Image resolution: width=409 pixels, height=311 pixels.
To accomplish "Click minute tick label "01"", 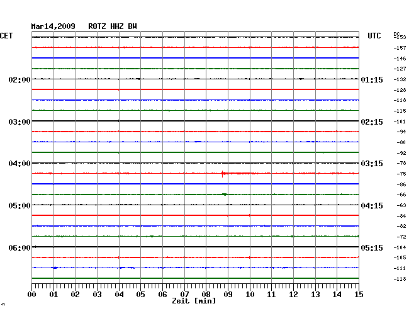I will click(x=53, y=295).
